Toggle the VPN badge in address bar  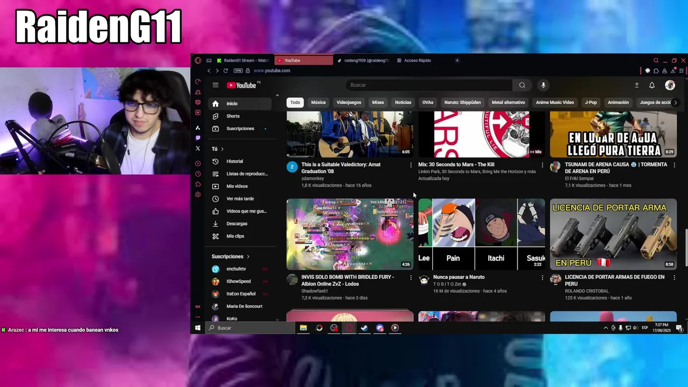pos(238,70)
